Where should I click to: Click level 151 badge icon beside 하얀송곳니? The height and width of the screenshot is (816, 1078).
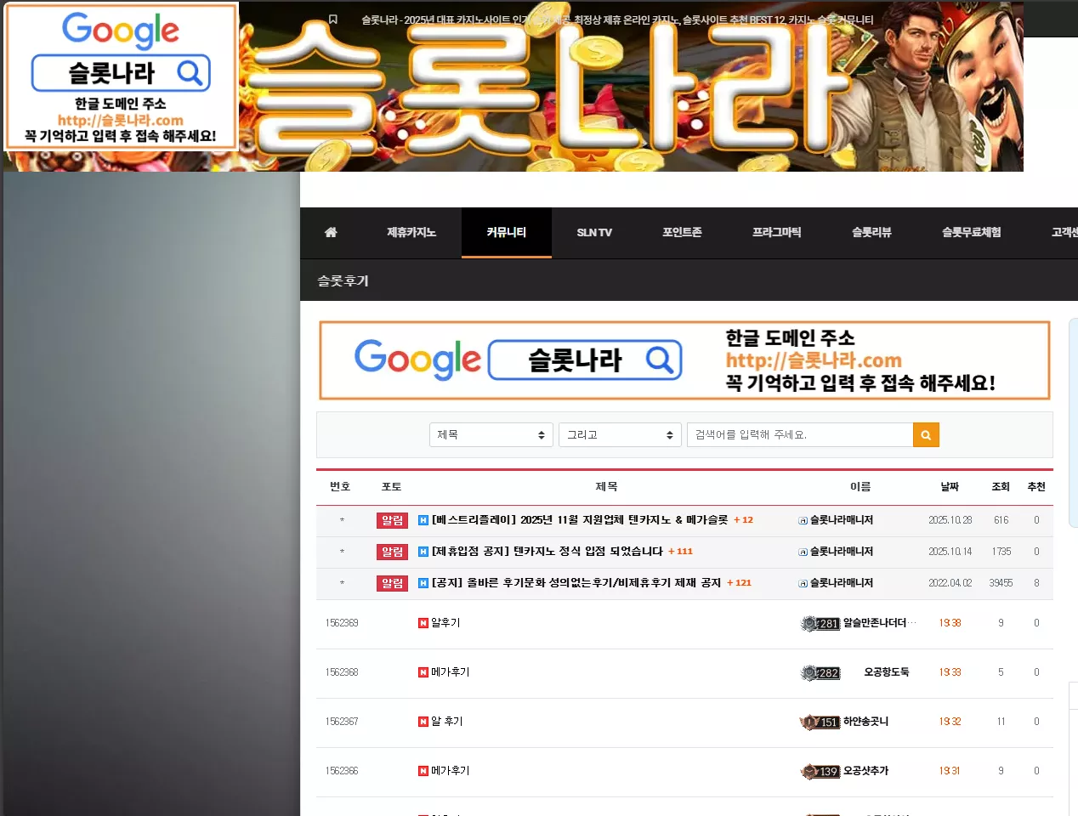(820, 722)
